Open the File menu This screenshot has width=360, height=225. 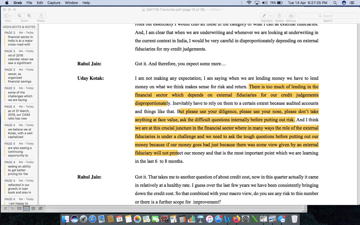pos(29,3)
